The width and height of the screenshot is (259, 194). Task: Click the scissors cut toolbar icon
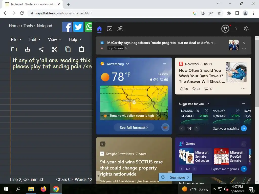click(54, 49)
